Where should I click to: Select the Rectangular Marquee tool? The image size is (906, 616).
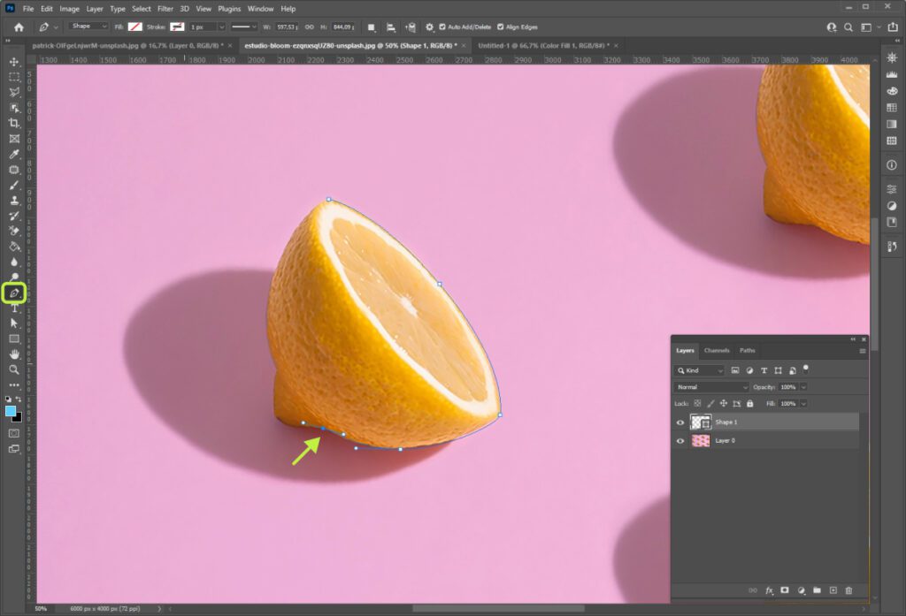pos(14,77)
